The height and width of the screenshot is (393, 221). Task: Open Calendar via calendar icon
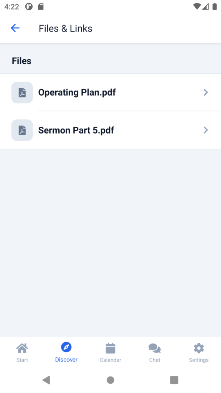110,348
